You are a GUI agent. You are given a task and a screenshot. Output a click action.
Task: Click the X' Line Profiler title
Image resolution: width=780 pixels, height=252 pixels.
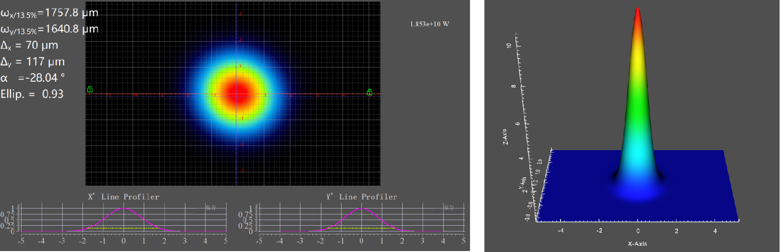click(124, 197)
